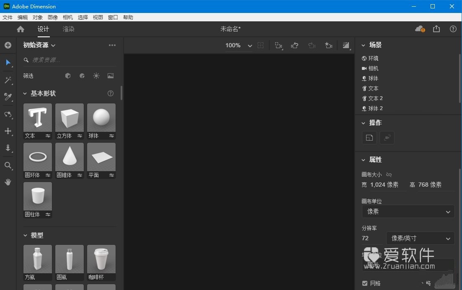
Task: Toggle the render preview icon
Action: pos(346,45)
